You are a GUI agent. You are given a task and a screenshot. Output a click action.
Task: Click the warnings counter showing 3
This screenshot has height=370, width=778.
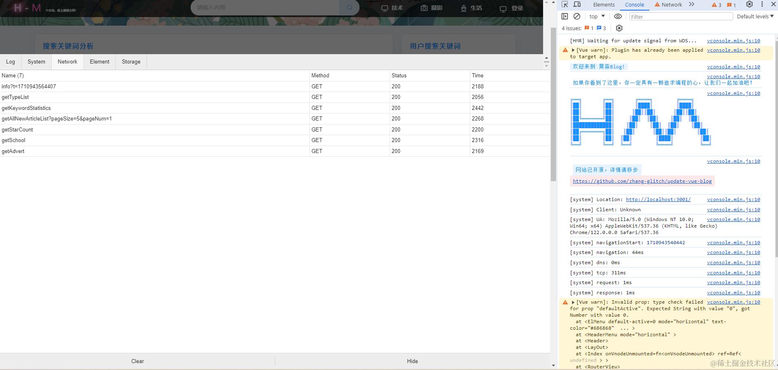point(717,5)
